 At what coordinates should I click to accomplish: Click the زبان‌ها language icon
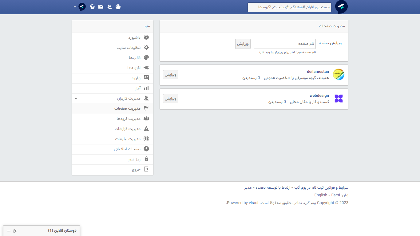coord(146,78)
